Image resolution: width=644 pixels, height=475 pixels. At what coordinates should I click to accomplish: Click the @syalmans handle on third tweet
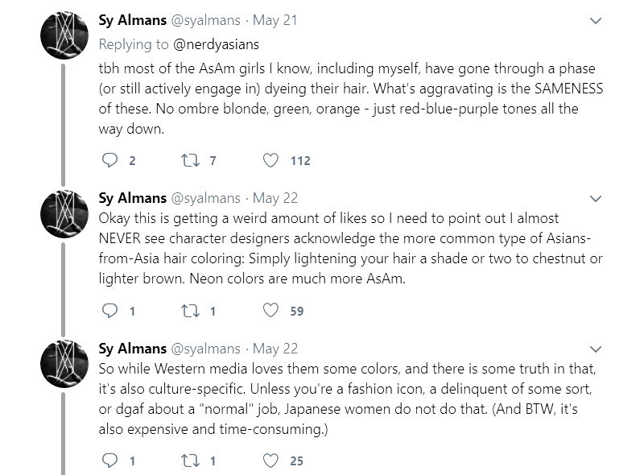[x=205, y=349]
